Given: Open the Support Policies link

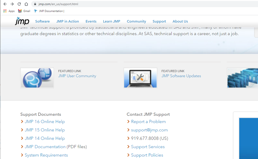Looking at the screenshot, I should coord(147,155).
